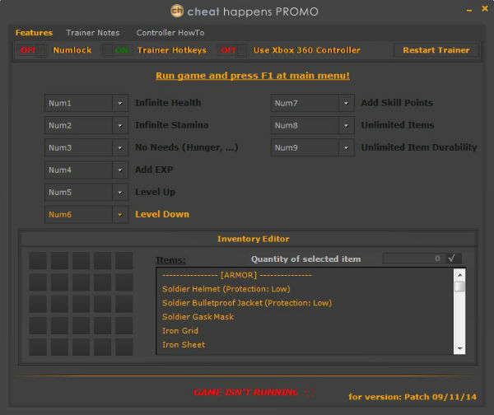This screenshot has width=494, height=415.
Task: Click the items list scroll down arrow
Action: pos(459,348)
